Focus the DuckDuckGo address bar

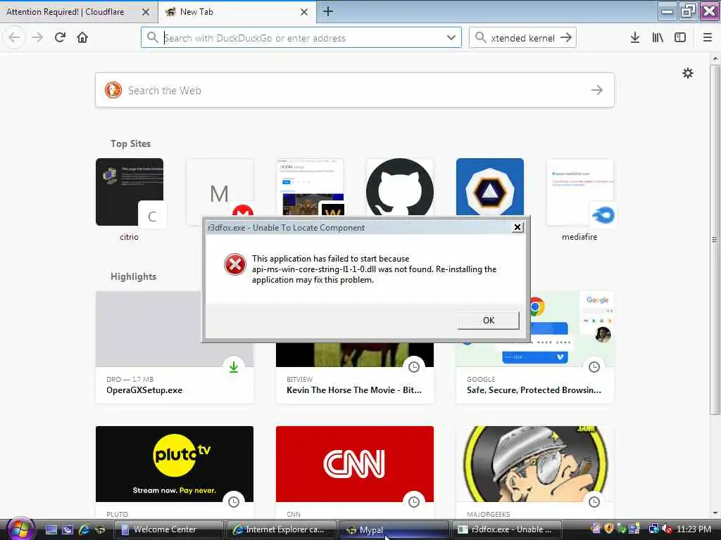(x=301, y=38)
